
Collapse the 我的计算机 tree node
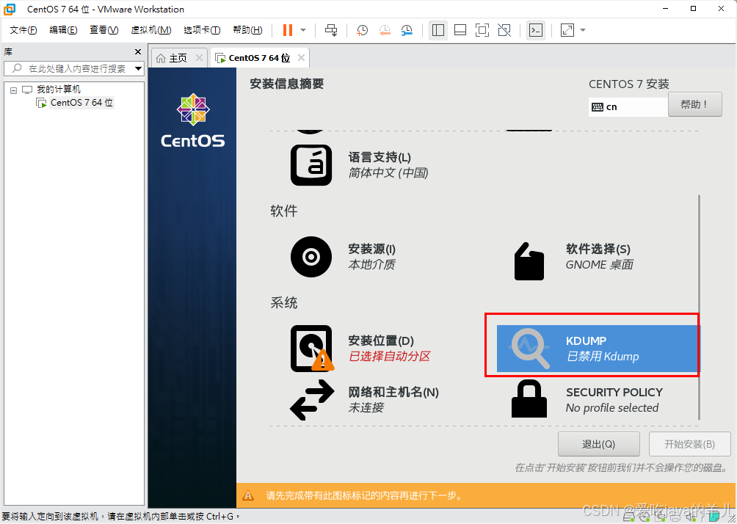[14, 90]
